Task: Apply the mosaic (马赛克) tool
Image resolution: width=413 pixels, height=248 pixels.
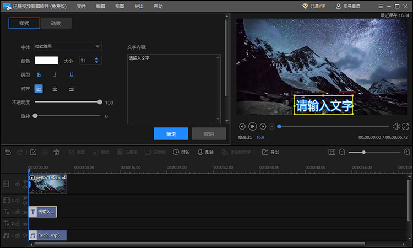Action: pos(127,152)
